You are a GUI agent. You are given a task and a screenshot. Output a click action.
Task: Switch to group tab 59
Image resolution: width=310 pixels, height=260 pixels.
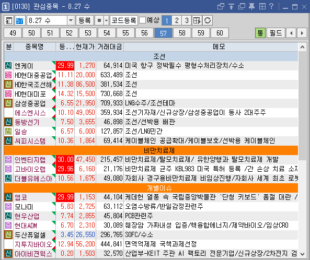(x=201, y=33)
